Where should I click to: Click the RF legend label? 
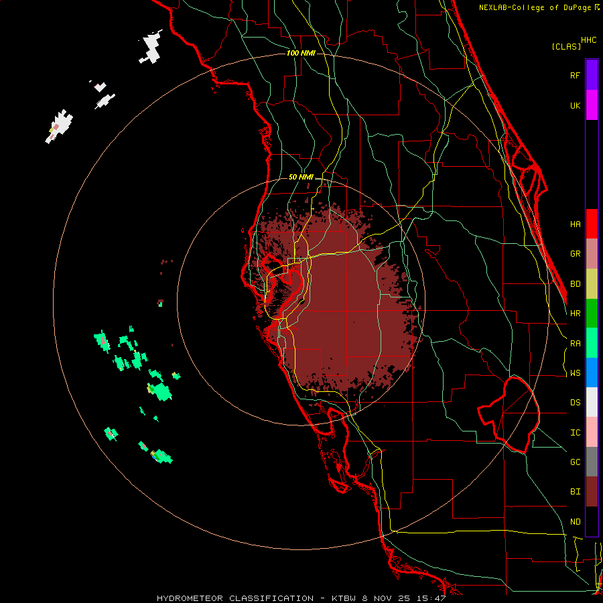click(x=575, y=75)
